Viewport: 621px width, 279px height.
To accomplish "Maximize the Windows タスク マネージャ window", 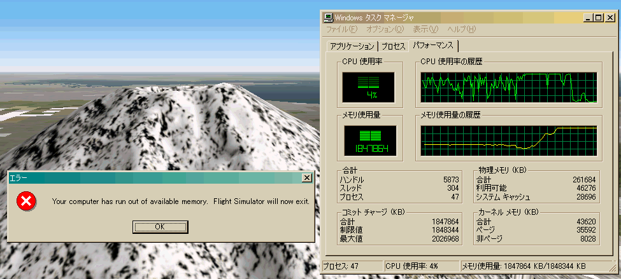I will (x=597, y=18).
